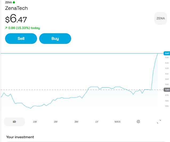The image size is (170, 142).
Task: Switch chart to 1M range
Action: point(56,122)
